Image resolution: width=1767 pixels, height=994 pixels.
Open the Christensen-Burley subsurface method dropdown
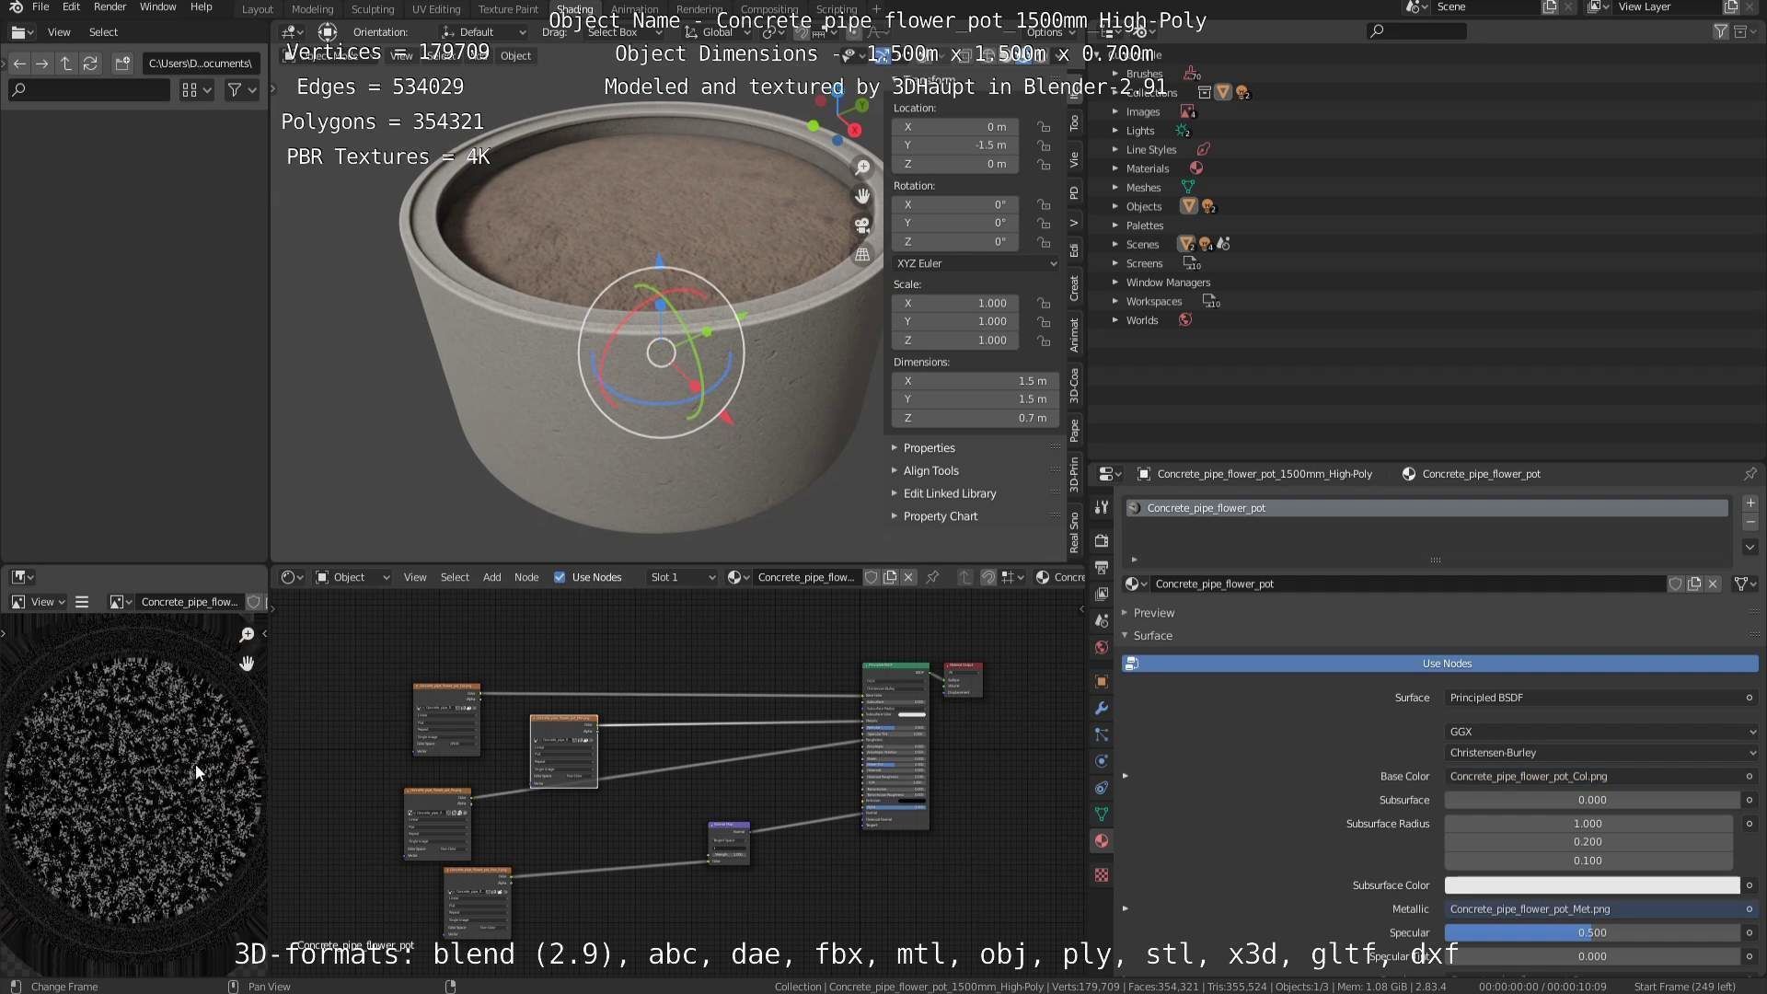(1601, 753)
